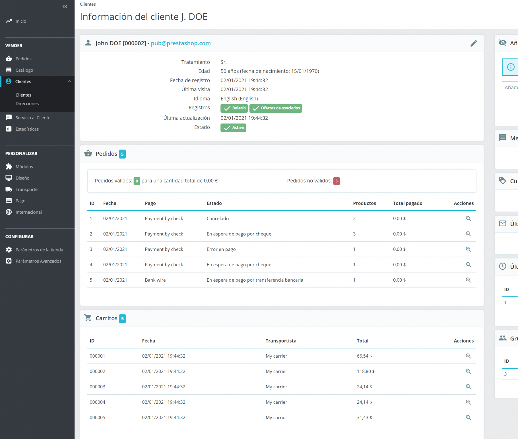Collapse the Clientes menu chevron
This screenshot has height=439, width=518.
69,81
